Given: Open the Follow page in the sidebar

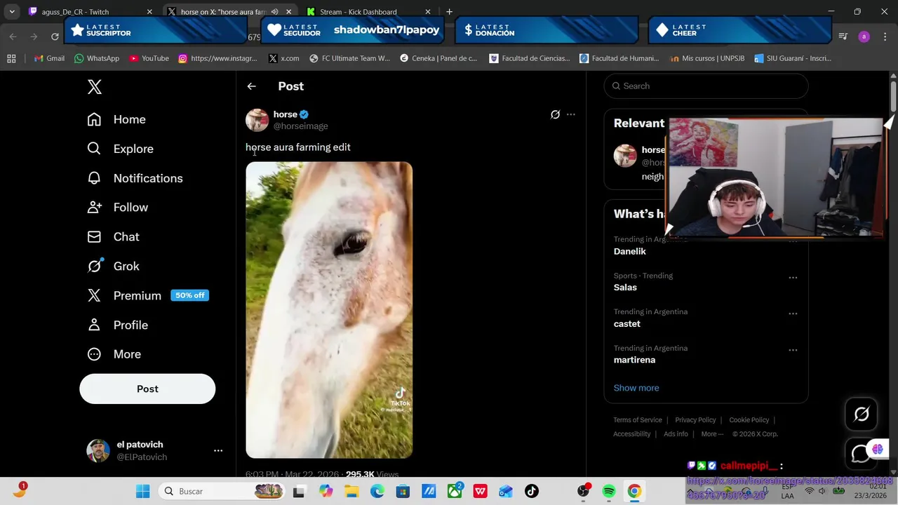Looking at the screenshot, I should coord(117,208).
